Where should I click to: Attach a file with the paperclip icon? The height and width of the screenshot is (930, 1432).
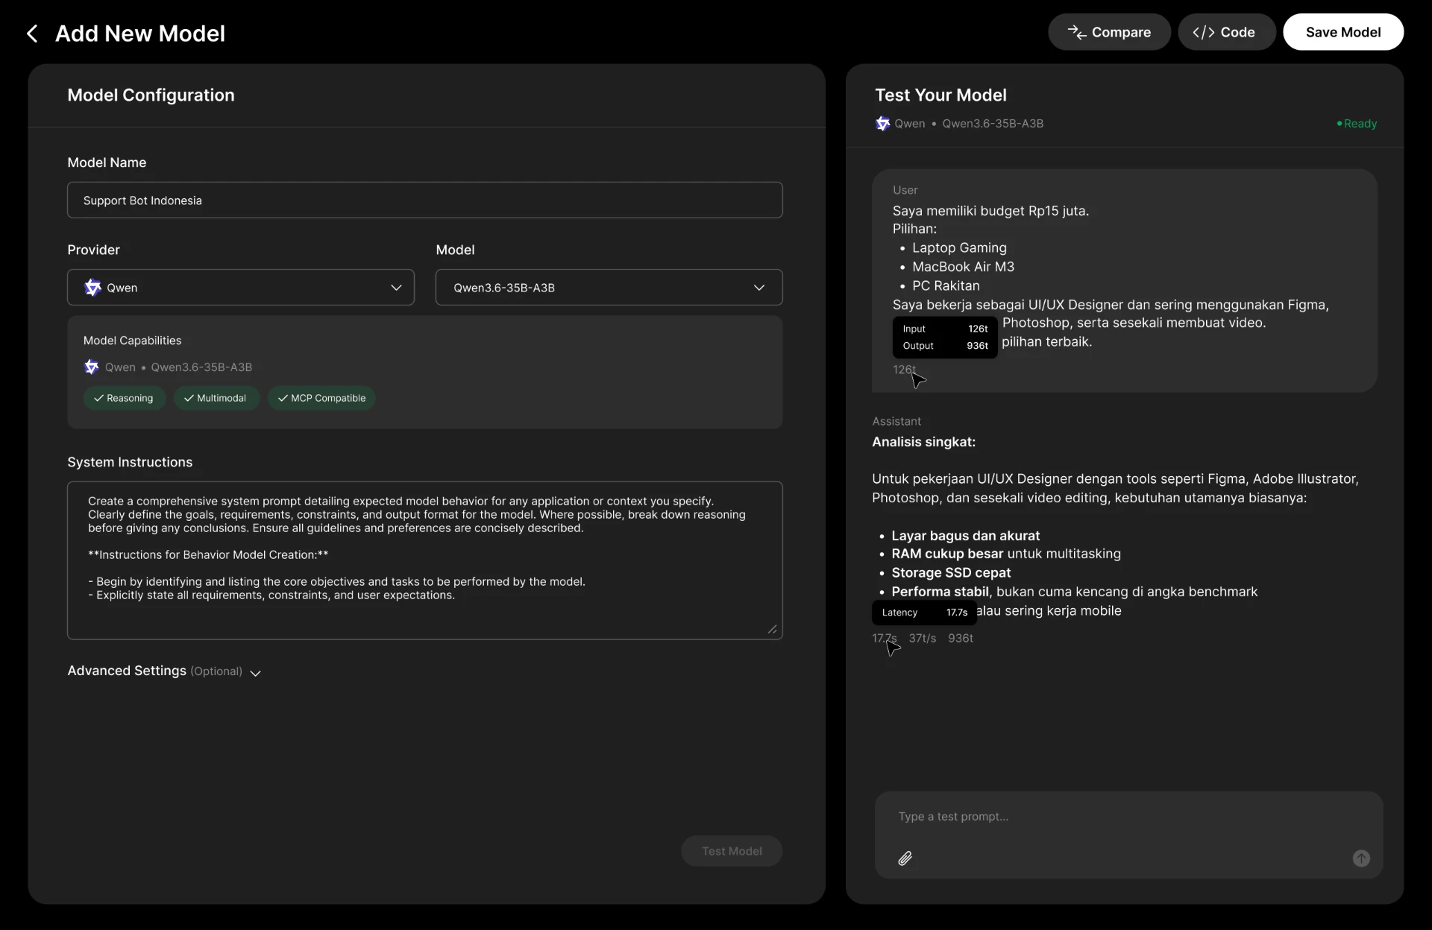tap(905, 858)
